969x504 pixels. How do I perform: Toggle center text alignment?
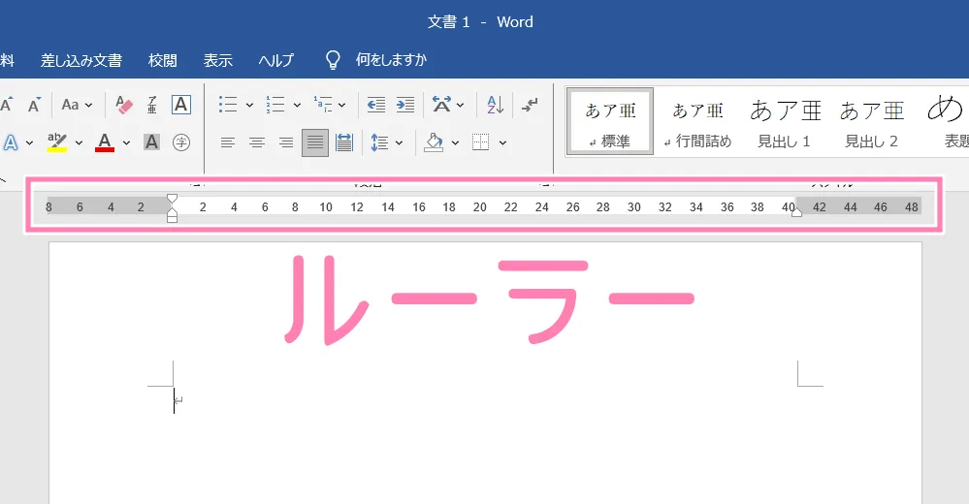coord(257,142)
